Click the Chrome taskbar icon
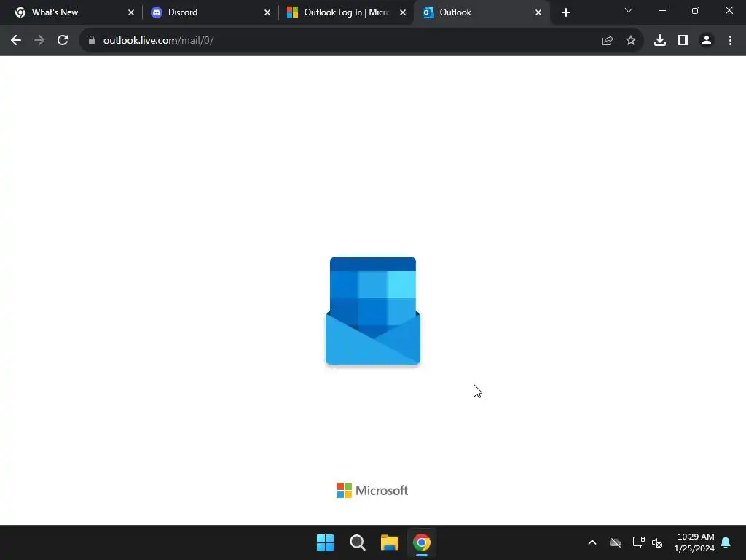 422,542
